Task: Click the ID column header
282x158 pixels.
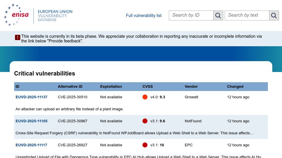Action: click(x=17, y=87)
